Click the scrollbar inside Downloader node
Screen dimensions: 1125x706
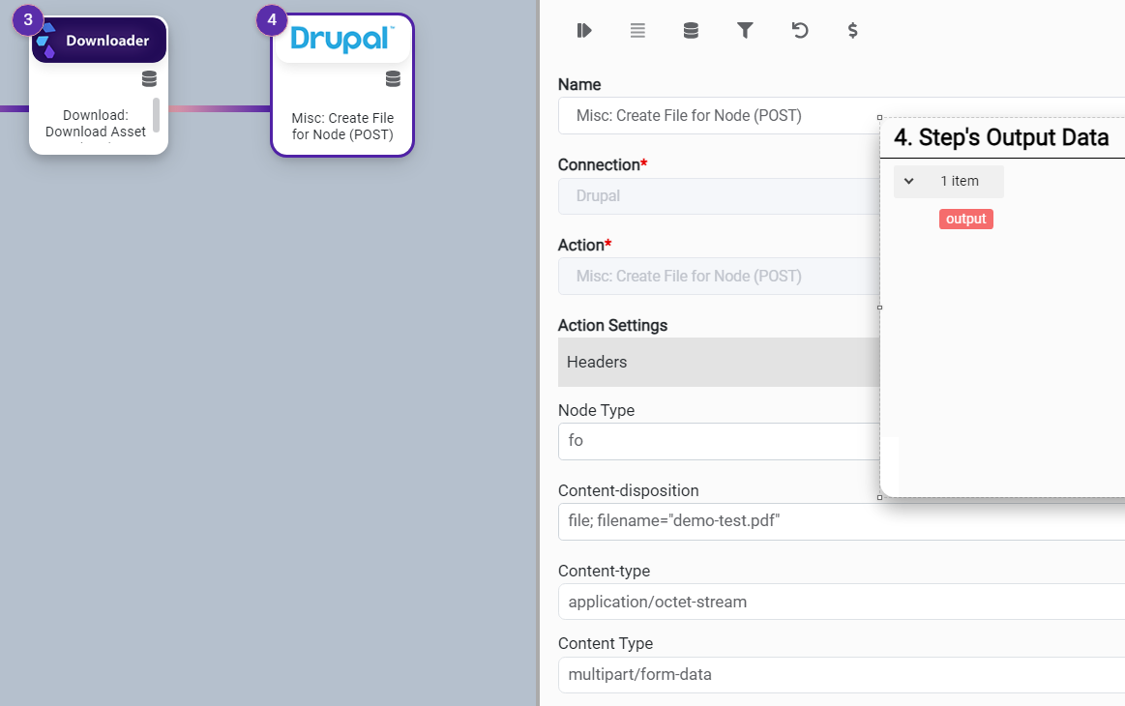point(156,114)
